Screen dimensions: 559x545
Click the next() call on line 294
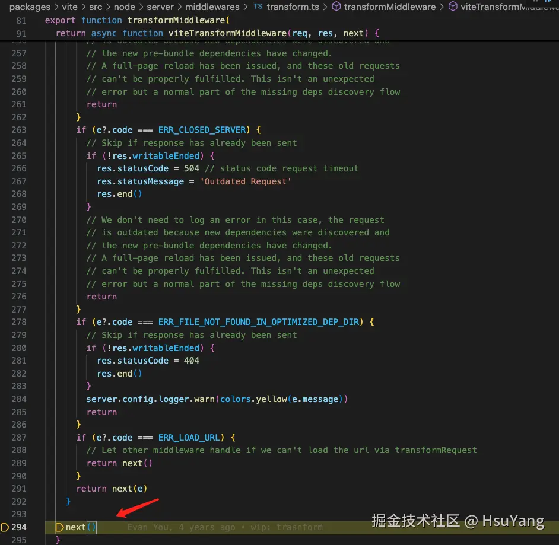click(81, 527)
